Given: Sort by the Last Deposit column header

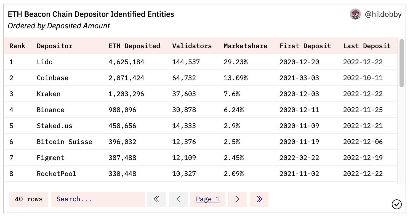Looking at the screenshot, I should tap(367, 46).
